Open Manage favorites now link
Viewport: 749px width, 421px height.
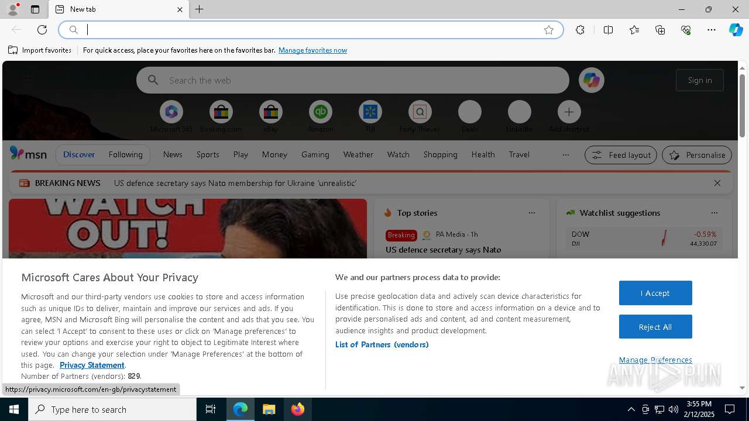[312, 50]
